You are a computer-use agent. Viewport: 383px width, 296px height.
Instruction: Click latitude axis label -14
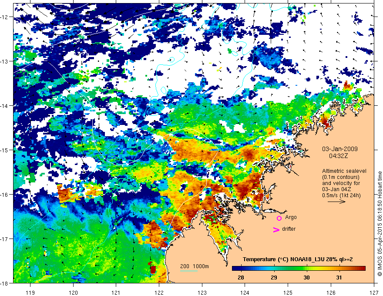[x=4, y=106]
